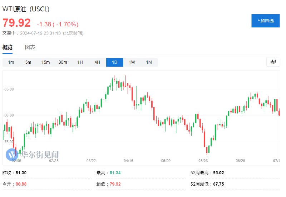
Task: Select the 1H timeframe
Action: pyautogui.click(x=80, y=62)
